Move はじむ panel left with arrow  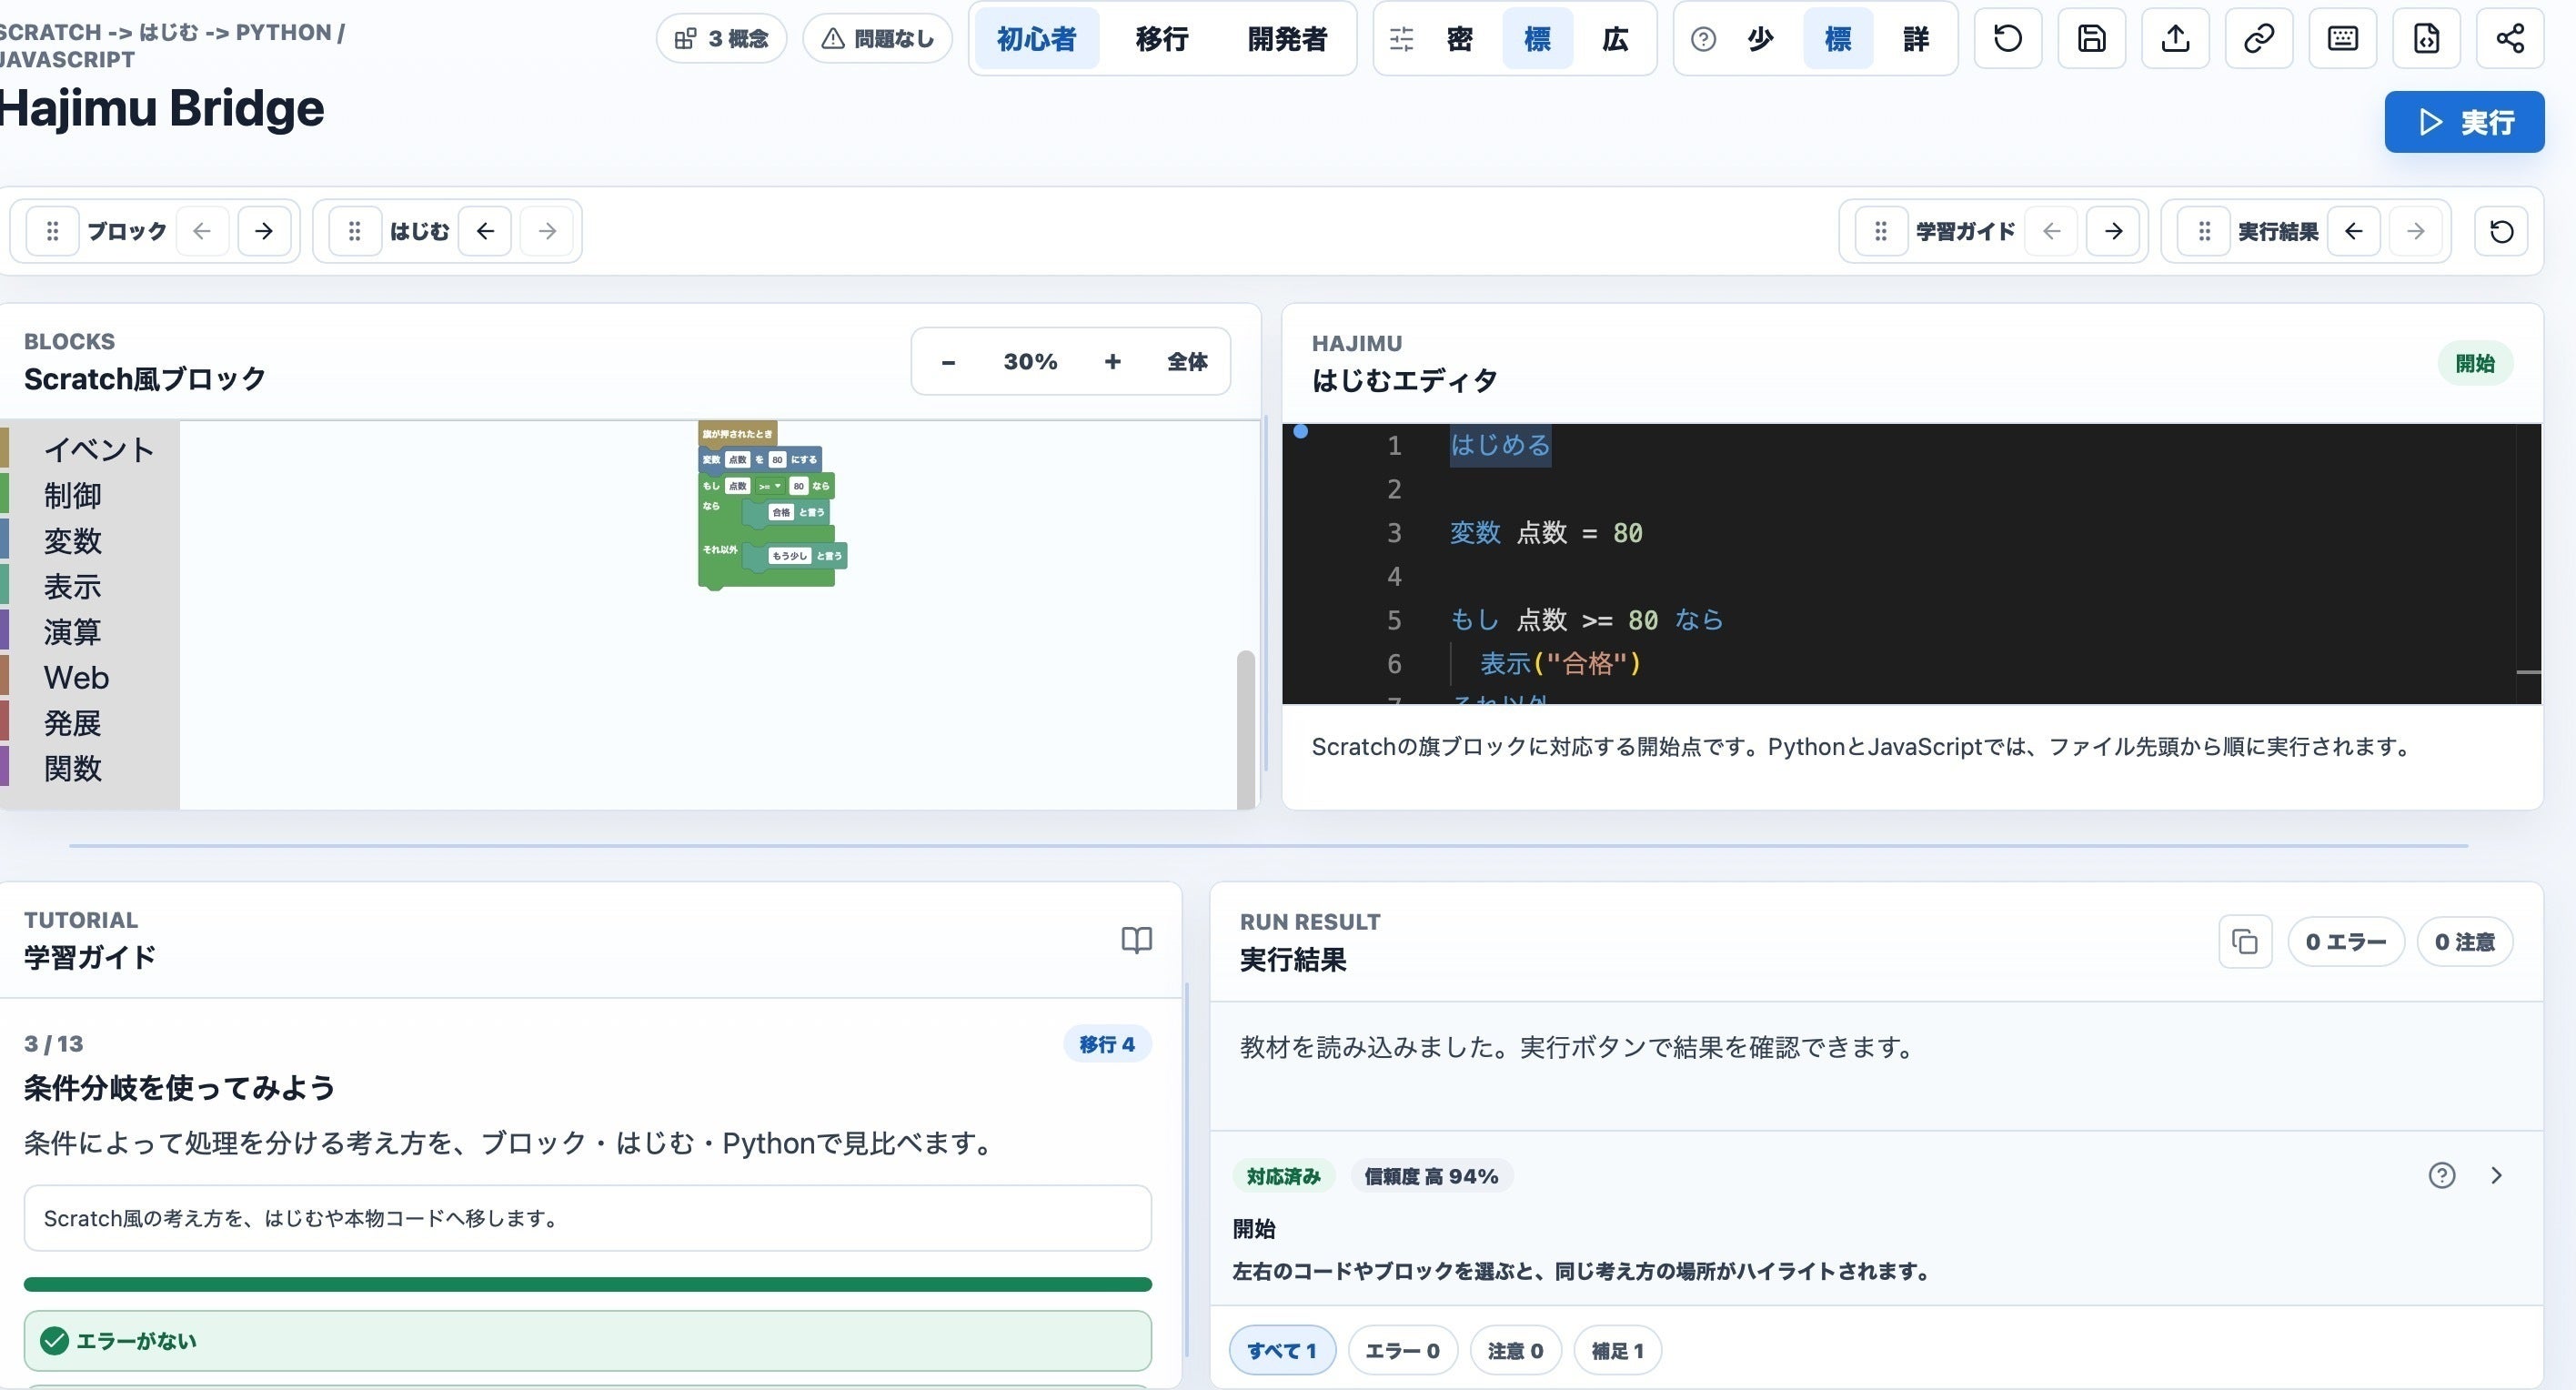pos(486,231)
